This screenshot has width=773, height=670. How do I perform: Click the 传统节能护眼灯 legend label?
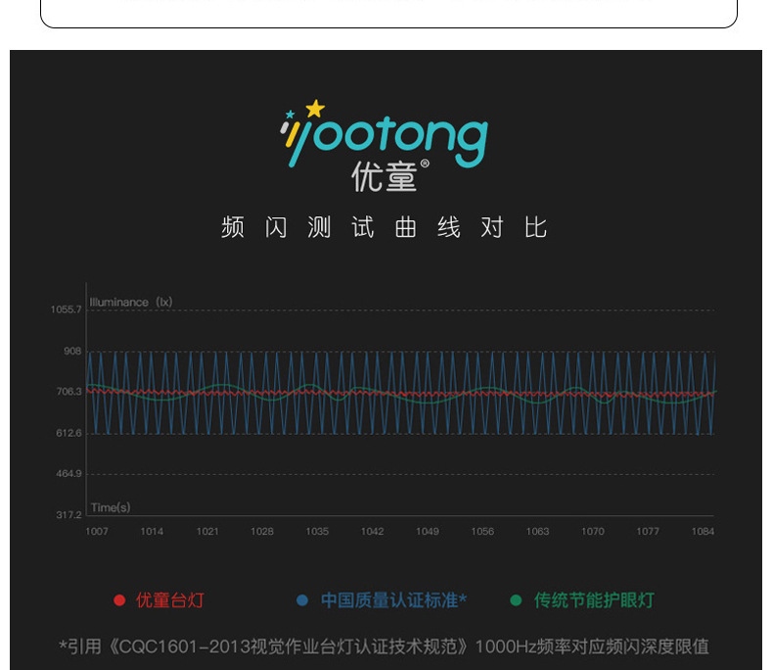[594, 599]
